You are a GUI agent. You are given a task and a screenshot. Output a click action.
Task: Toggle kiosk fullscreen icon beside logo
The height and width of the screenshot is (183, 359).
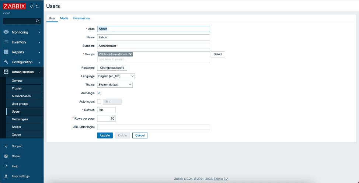tap(38, 6)
